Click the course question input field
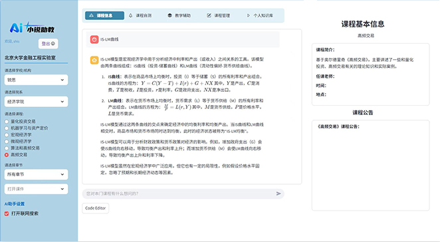Viewport: 440px width, 242px height. click(x=179, y=193)
